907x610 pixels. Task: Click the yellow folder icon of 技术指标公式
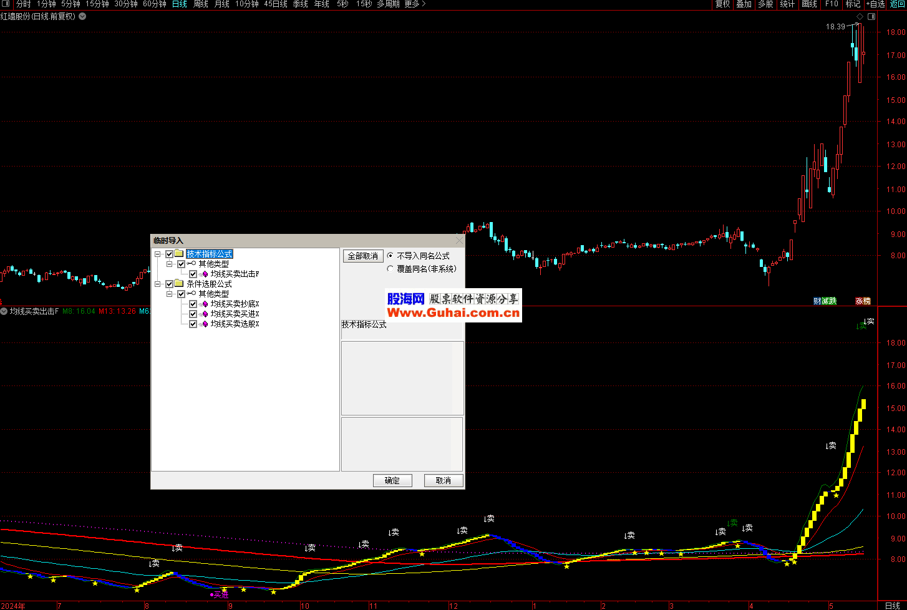(x=179, y=254)
